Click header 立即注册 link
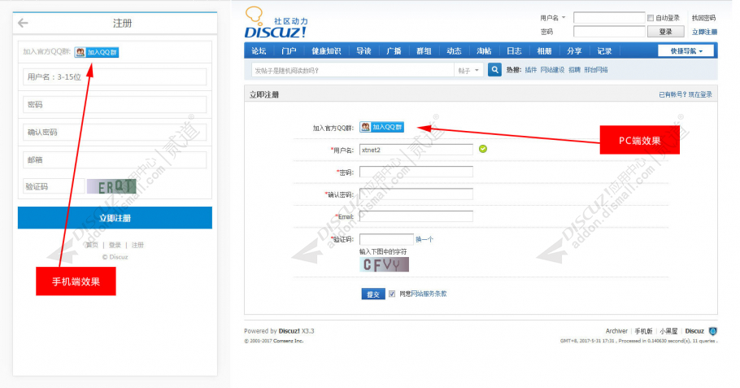 tap(704, 32)
